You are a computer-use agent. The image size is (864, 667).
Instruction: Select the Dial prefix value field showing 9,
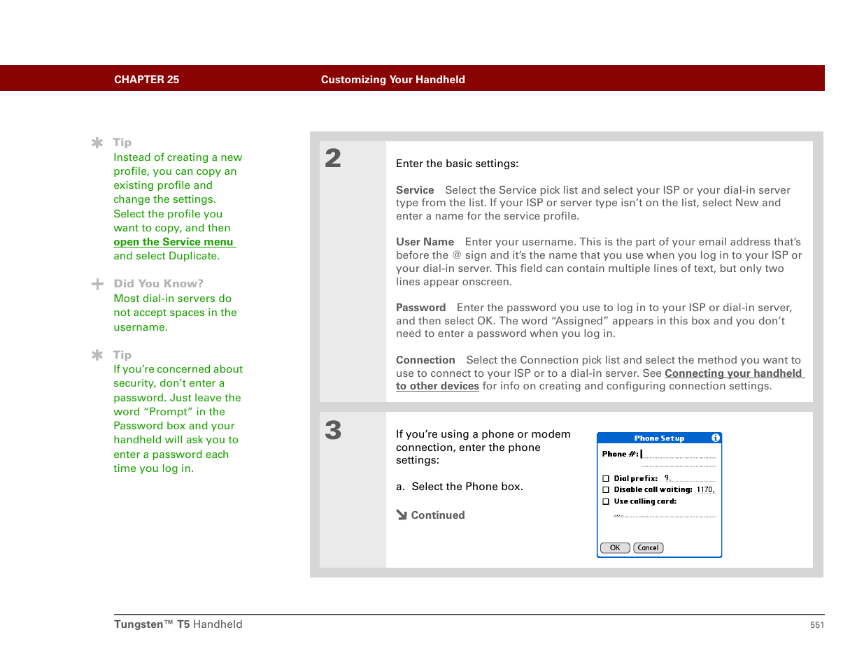689,478
